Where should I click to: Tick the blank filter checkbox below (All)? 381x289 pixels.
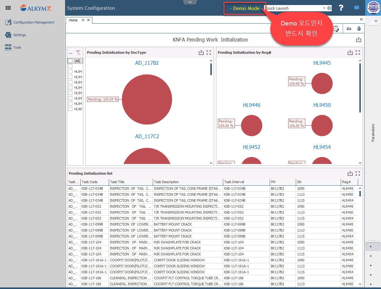[x=70, y=66]
